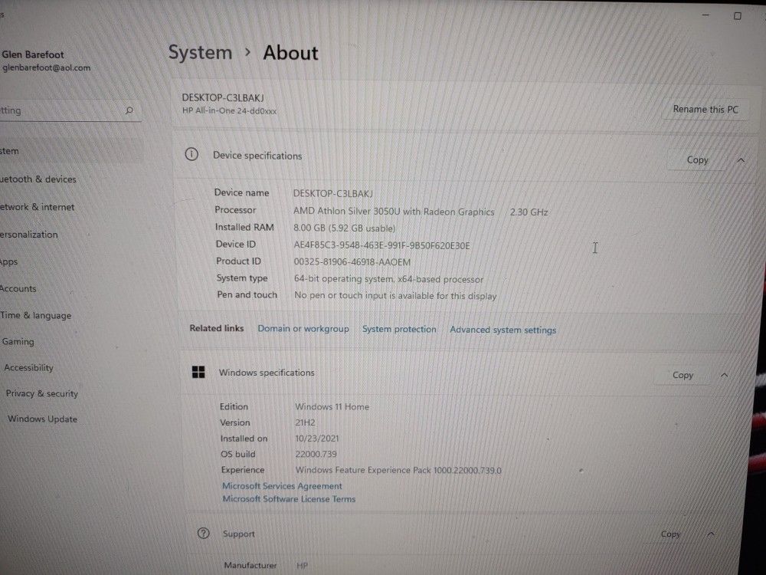The height and width of the screenshot is (575, 766).
Task: Open the Glen Barefoot account profile
Action: pos(45,61)
